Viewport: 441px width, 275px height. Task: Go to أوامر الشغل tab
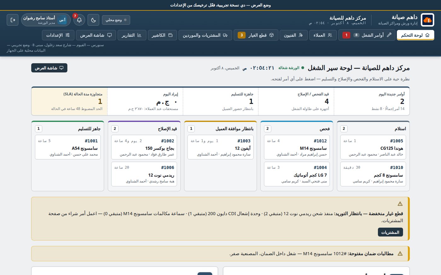[367, 35]
